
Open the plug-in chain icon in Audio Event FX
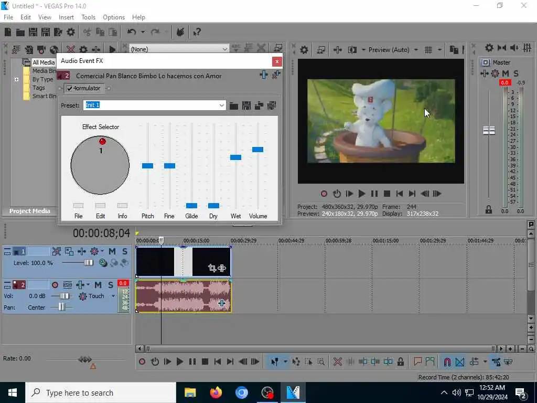pyautogui.click(x=263, y=75)
